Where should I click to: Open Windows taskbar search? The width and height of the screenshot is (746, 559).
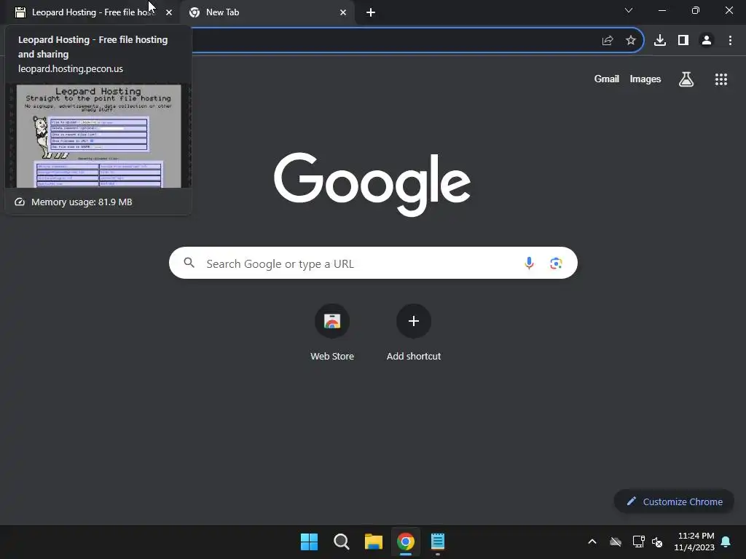coord(342,542)
